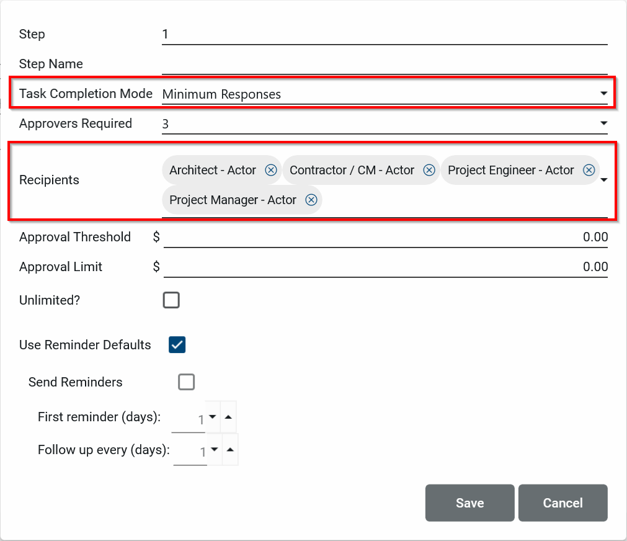Increase Follow up every days value
This screenshot has width=627, height=541.
[230, 449]
